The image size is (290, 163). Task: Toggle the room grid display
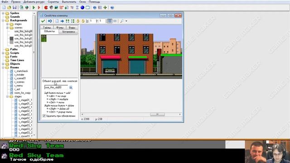point(110,21)
